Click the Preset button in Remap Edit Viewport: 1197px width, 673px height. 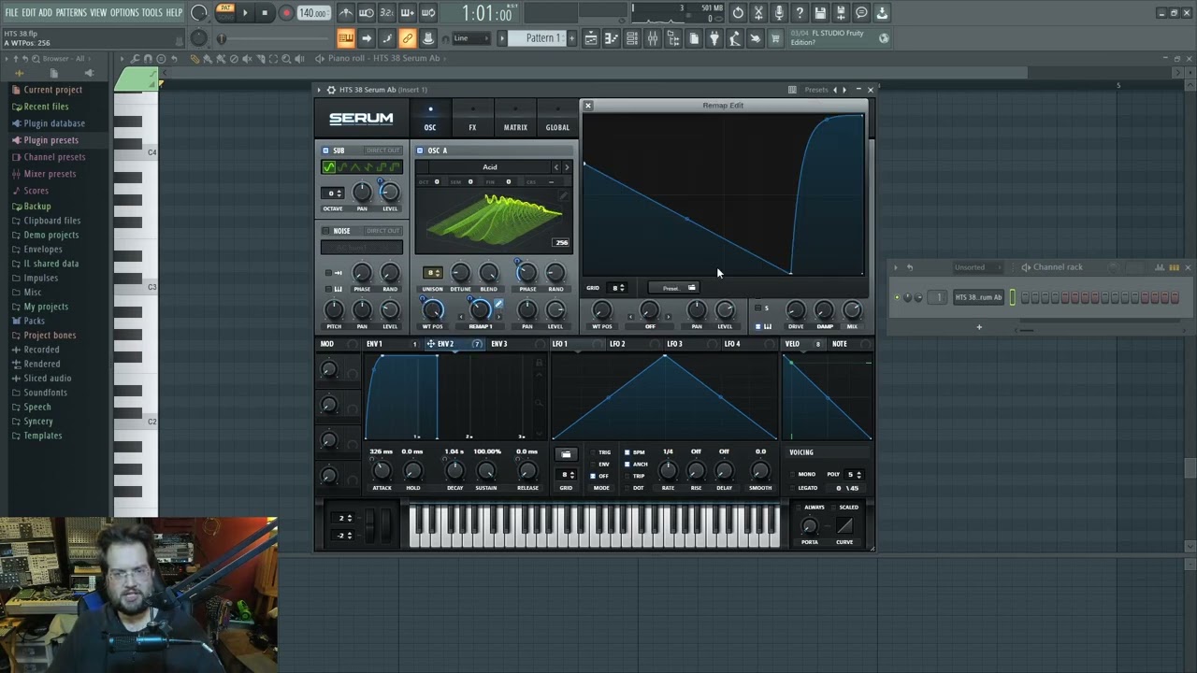click(x=673, y=288)
